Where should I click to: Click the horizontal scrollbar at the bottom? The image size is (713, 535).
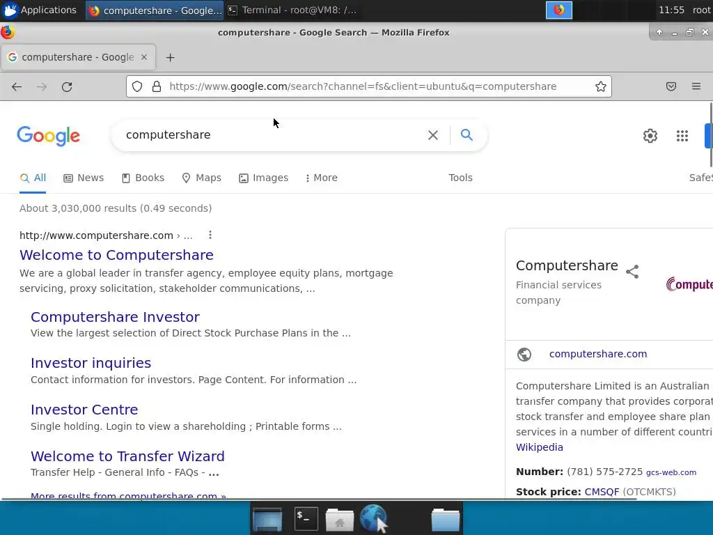pos(318,499)
